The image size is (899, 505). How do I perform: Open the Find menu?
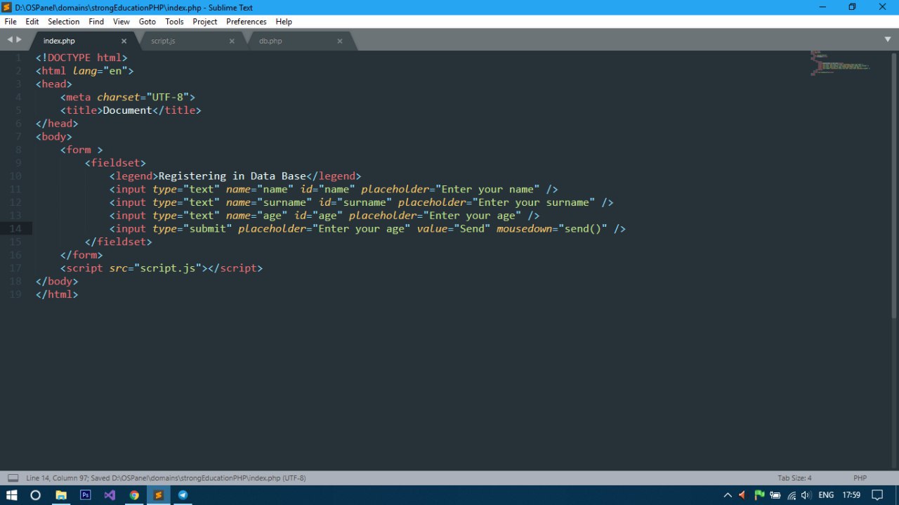(x=96, y=22)
